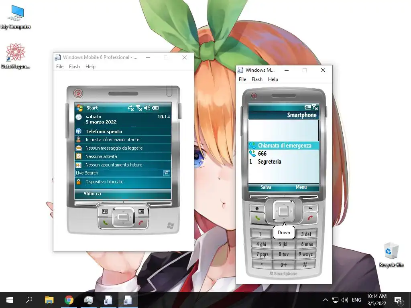Select the Telefono spento row
Screen dimensions: 411x308
[123, 132]
